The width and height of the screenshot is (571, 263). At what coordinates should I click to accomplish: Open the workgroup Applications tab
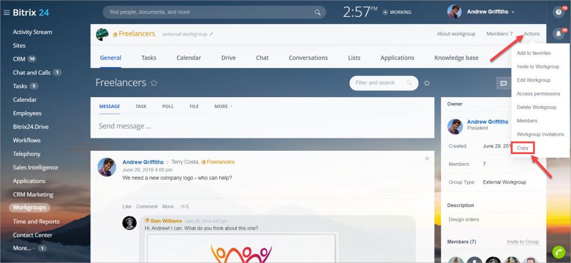click(397, 58)
